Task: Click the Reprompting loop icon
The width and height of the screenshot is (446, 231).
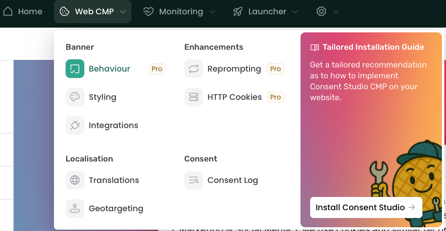Action: tap(194, 69)
